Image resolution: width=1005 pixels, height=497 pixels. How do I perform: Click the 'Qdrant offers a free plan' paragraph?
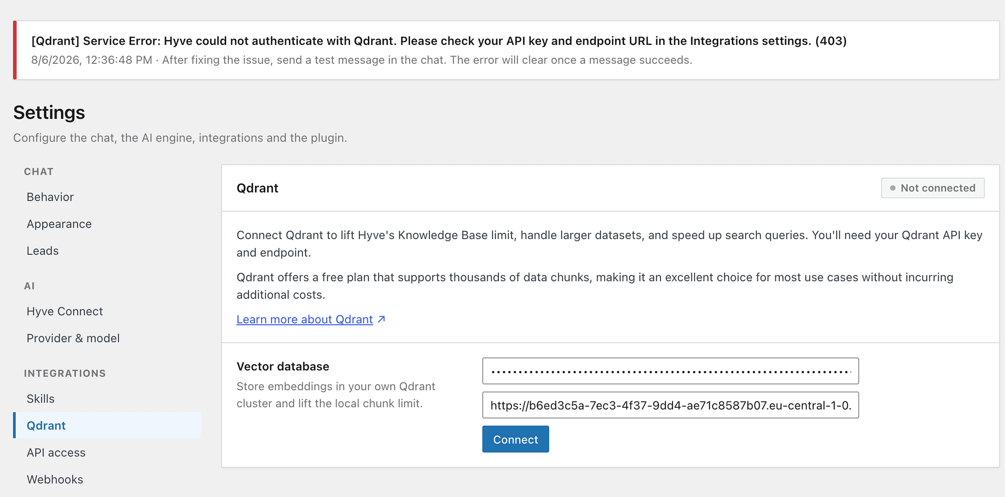(x=595, y=286)
